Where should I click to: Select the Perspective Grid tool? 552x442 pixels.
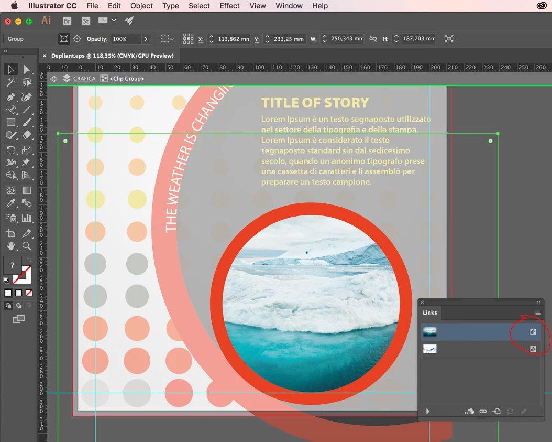pos(27,175)
